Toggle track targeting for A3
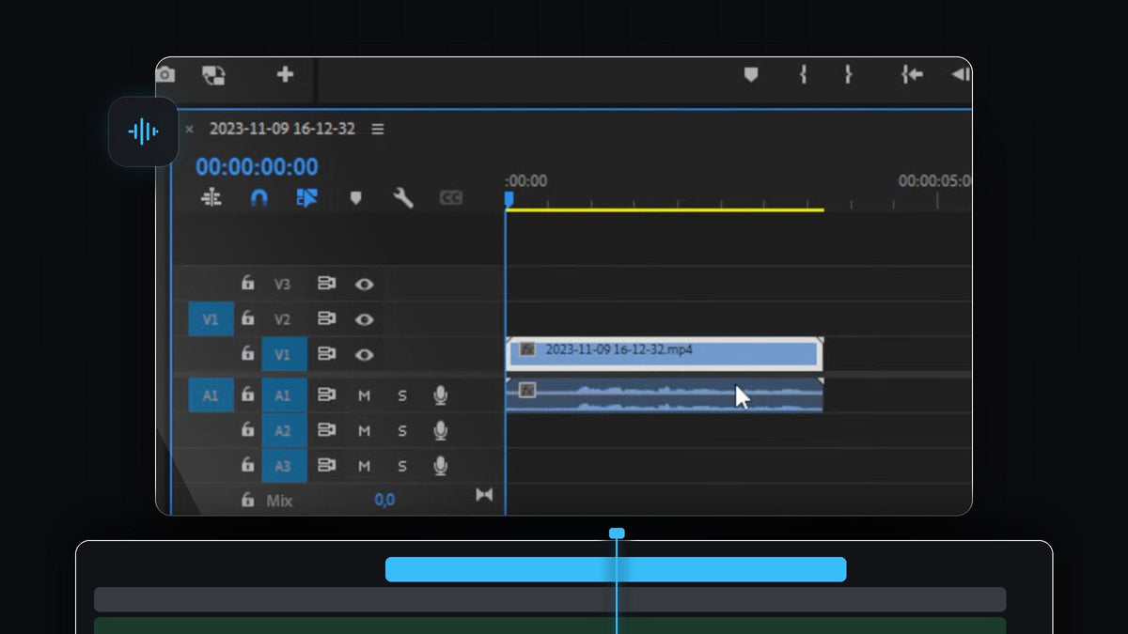The image size is (1128, 634). pyautogui.click(x=284, y=466)
